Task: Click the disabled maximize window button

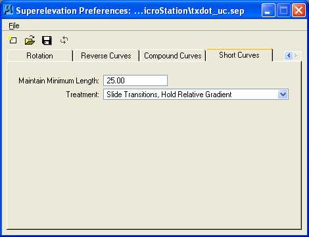Action: click(x=283, y=11)
